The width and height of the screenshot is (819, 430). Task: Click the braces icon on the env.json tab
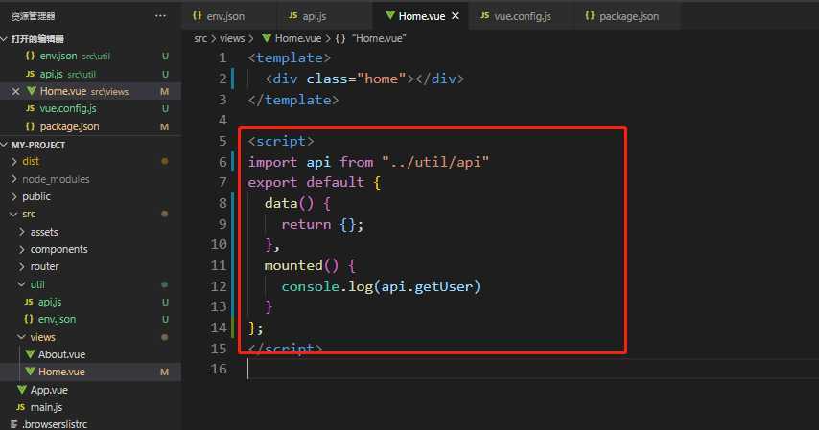197,16
